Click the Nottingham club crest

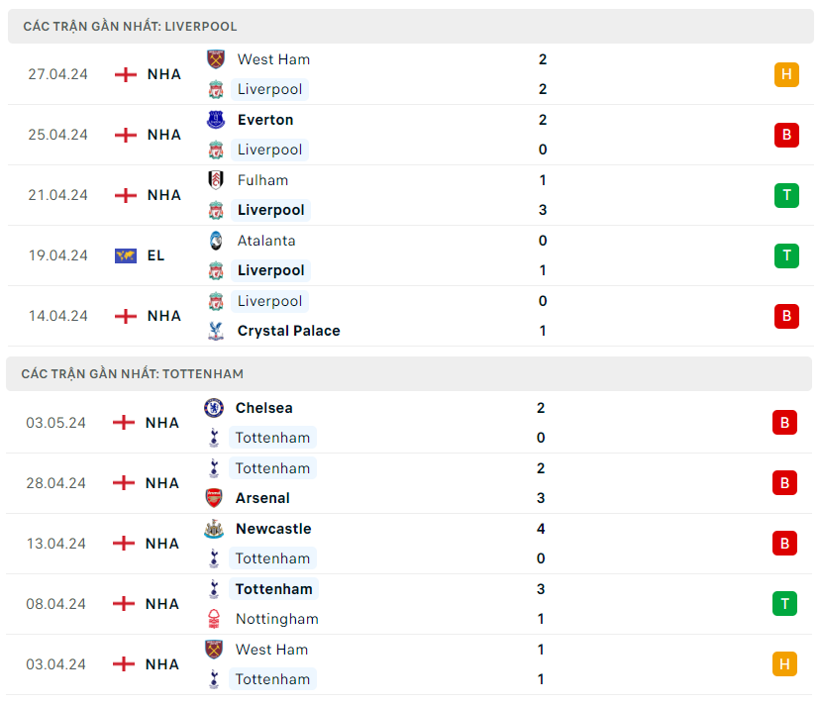(x=213, y=619)
